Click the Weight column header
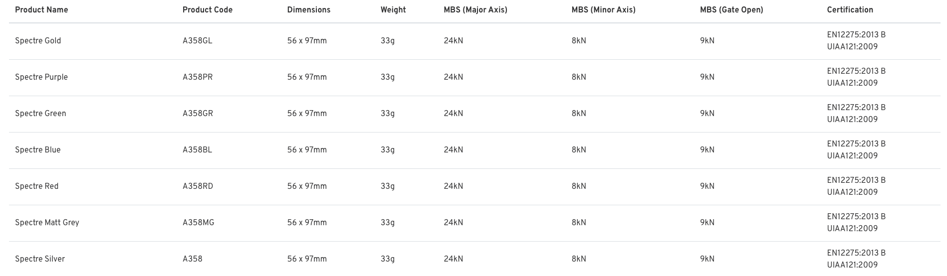Viewport: 947px width, 276px height. pyautogui.click(x=393, y=10)
